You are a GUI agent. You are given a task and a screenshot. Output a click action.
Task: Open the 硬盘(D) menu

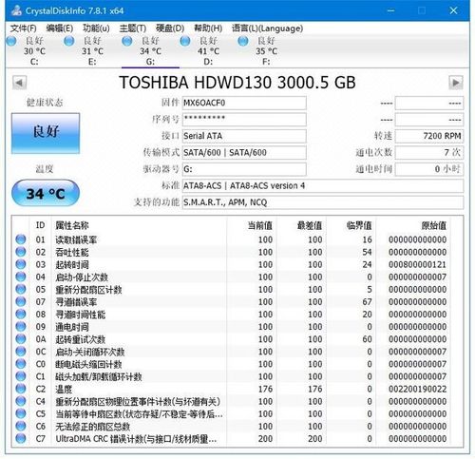(x=170, y=29)
